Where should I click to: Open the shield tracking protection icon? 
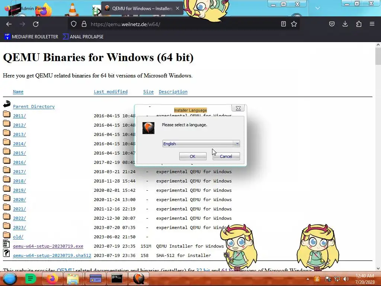click(x=74, y=24)
